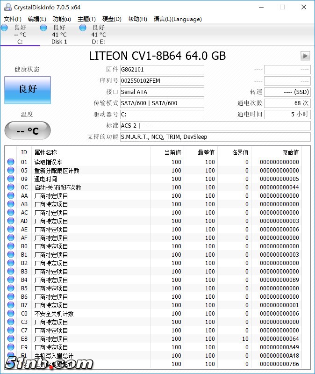The image size is (315, 374).
Task: Click the status icon for ID B7
Action: click(x=11, y=305)
